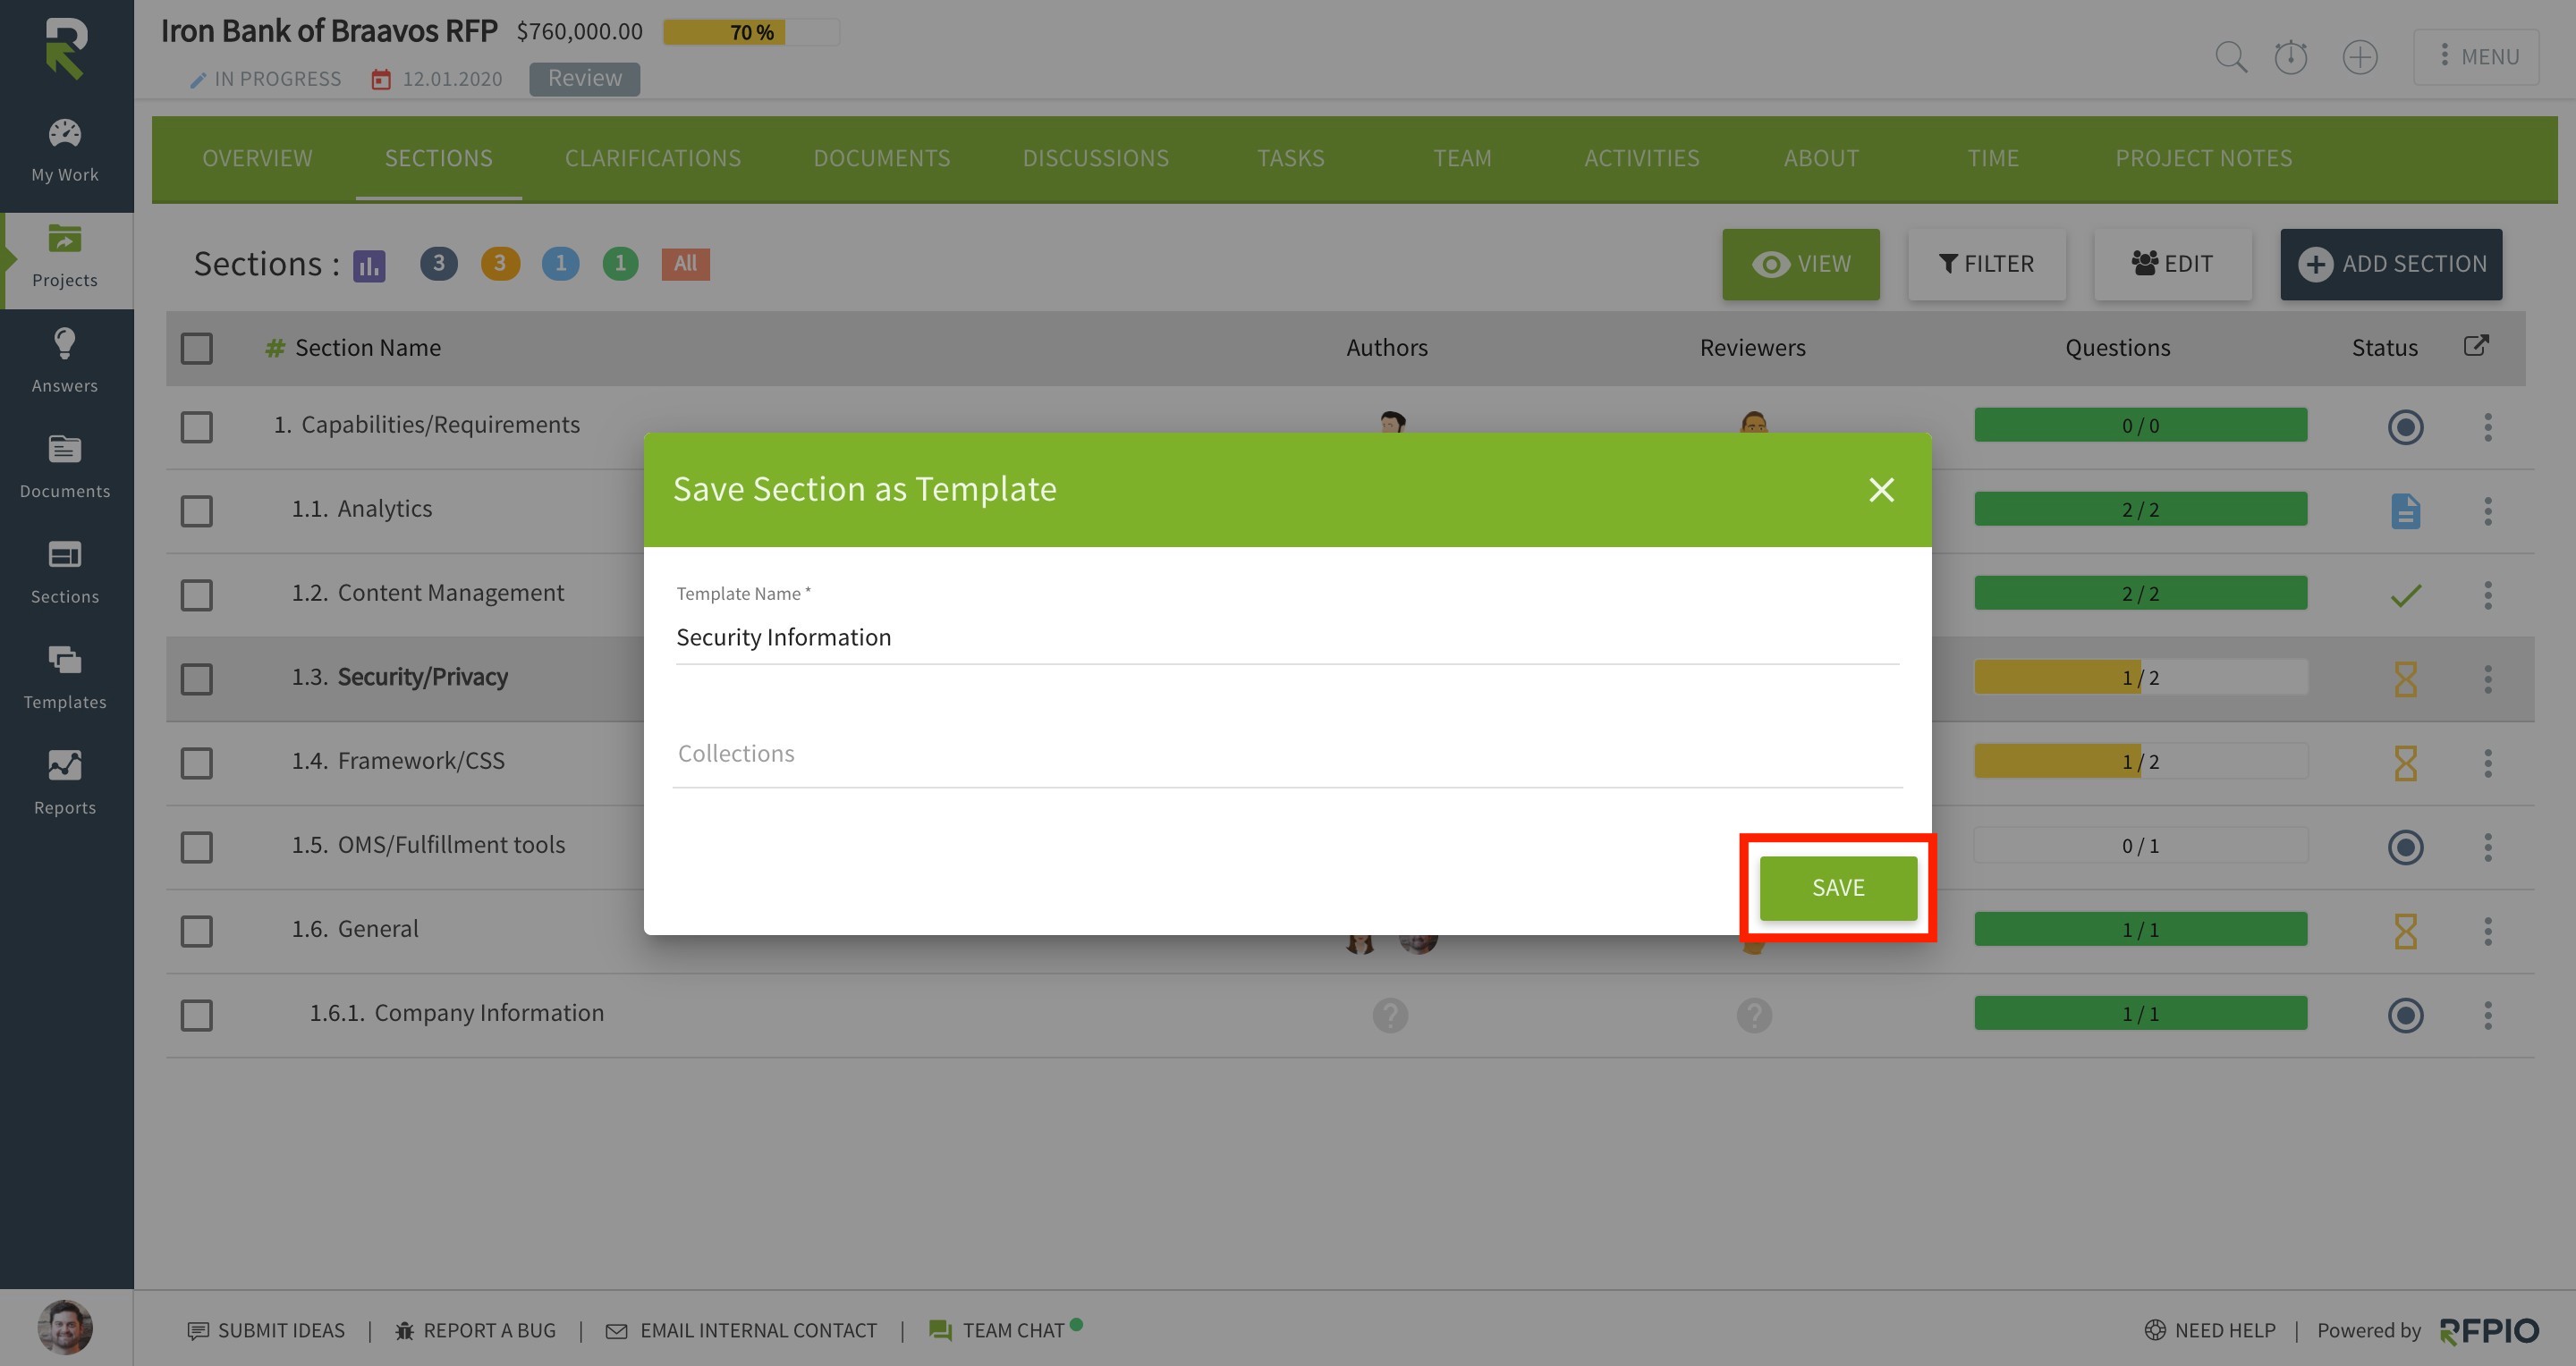Check the Company Information row checkbox

click(196, 1015)
